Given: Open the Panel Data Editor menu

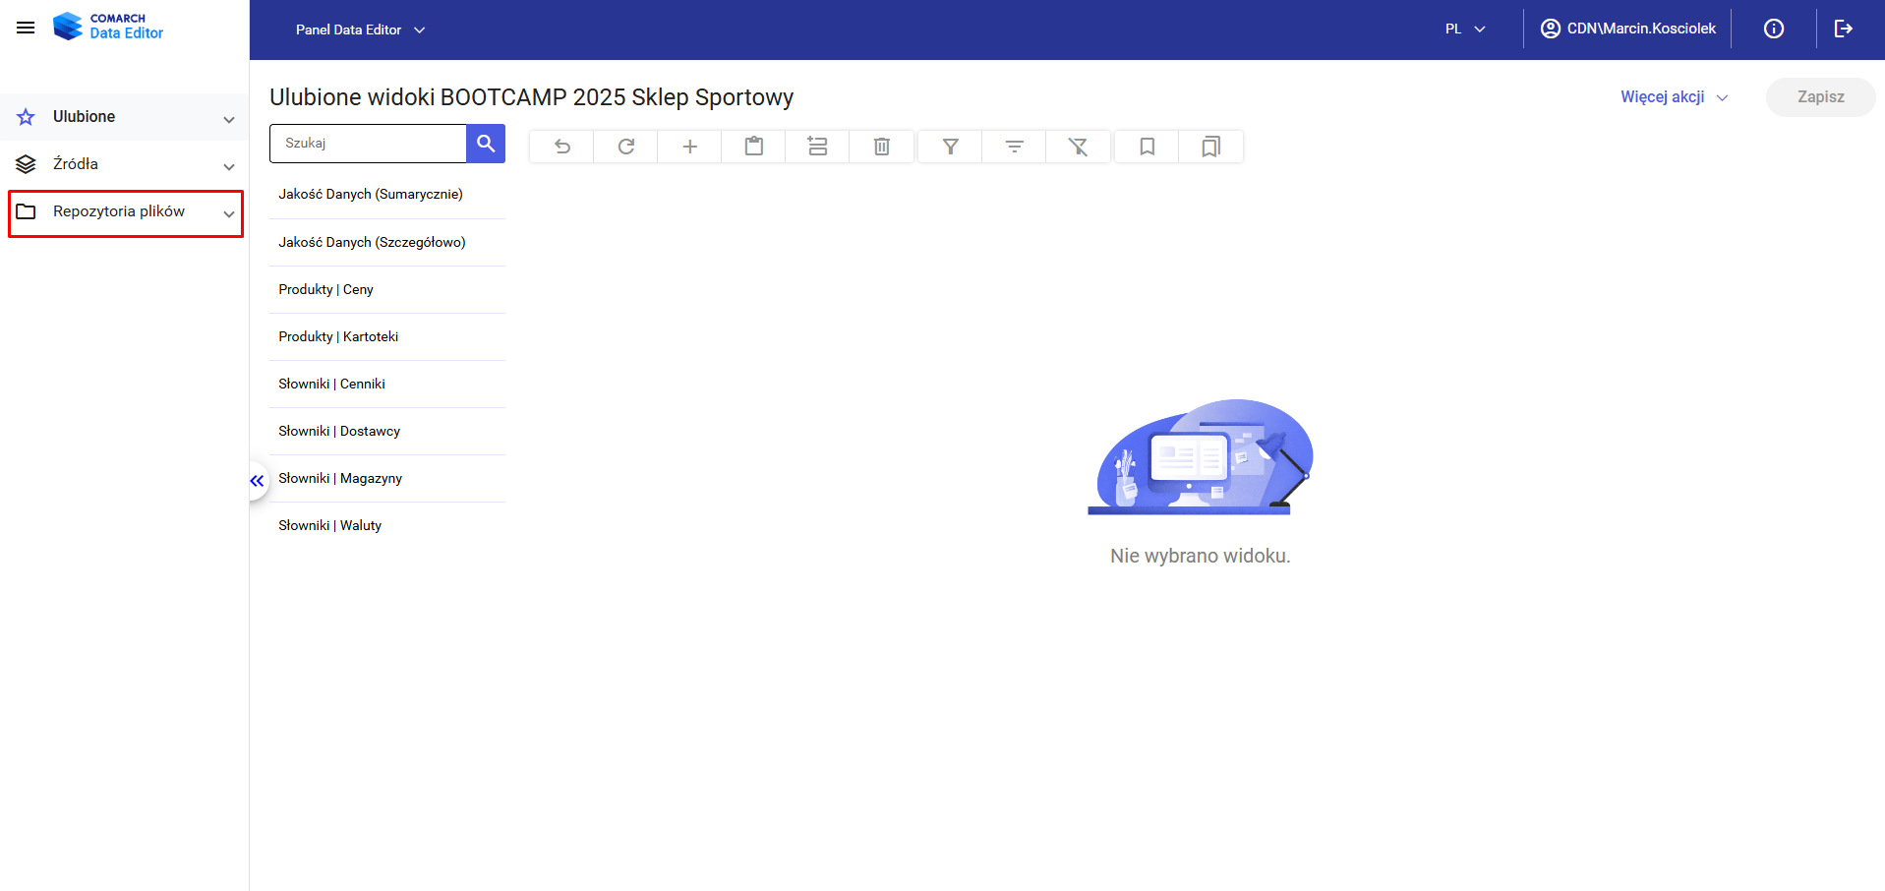Looking at the screenshot, I should pos(360,30).
